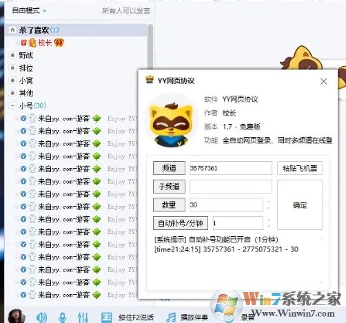This screenshot has height=323, width=346.
Task: Click the channel field containing 35757361
Action: pyautogui.click(x=231, y=168)
